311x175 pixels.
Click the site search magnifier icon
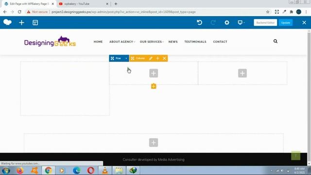point(276,41)
